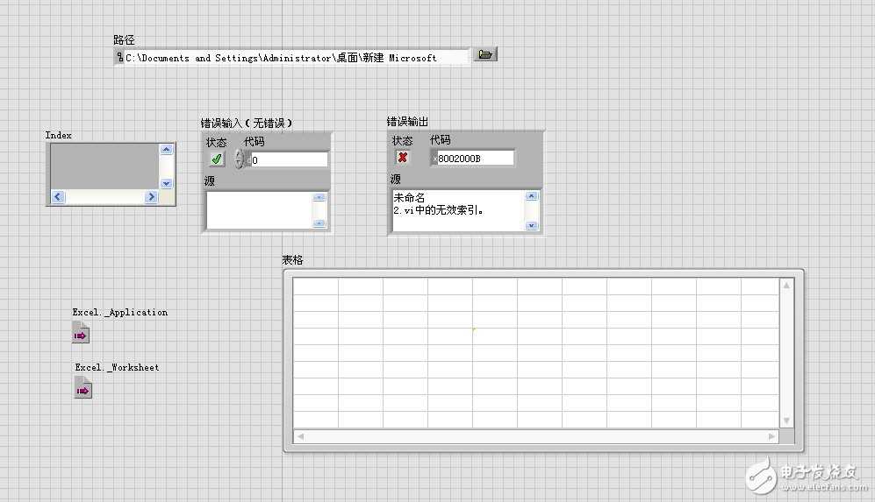
Task: Click the Excel._Worksheet refnum icon
Action: pyautogui.click(x=82, y=388)
